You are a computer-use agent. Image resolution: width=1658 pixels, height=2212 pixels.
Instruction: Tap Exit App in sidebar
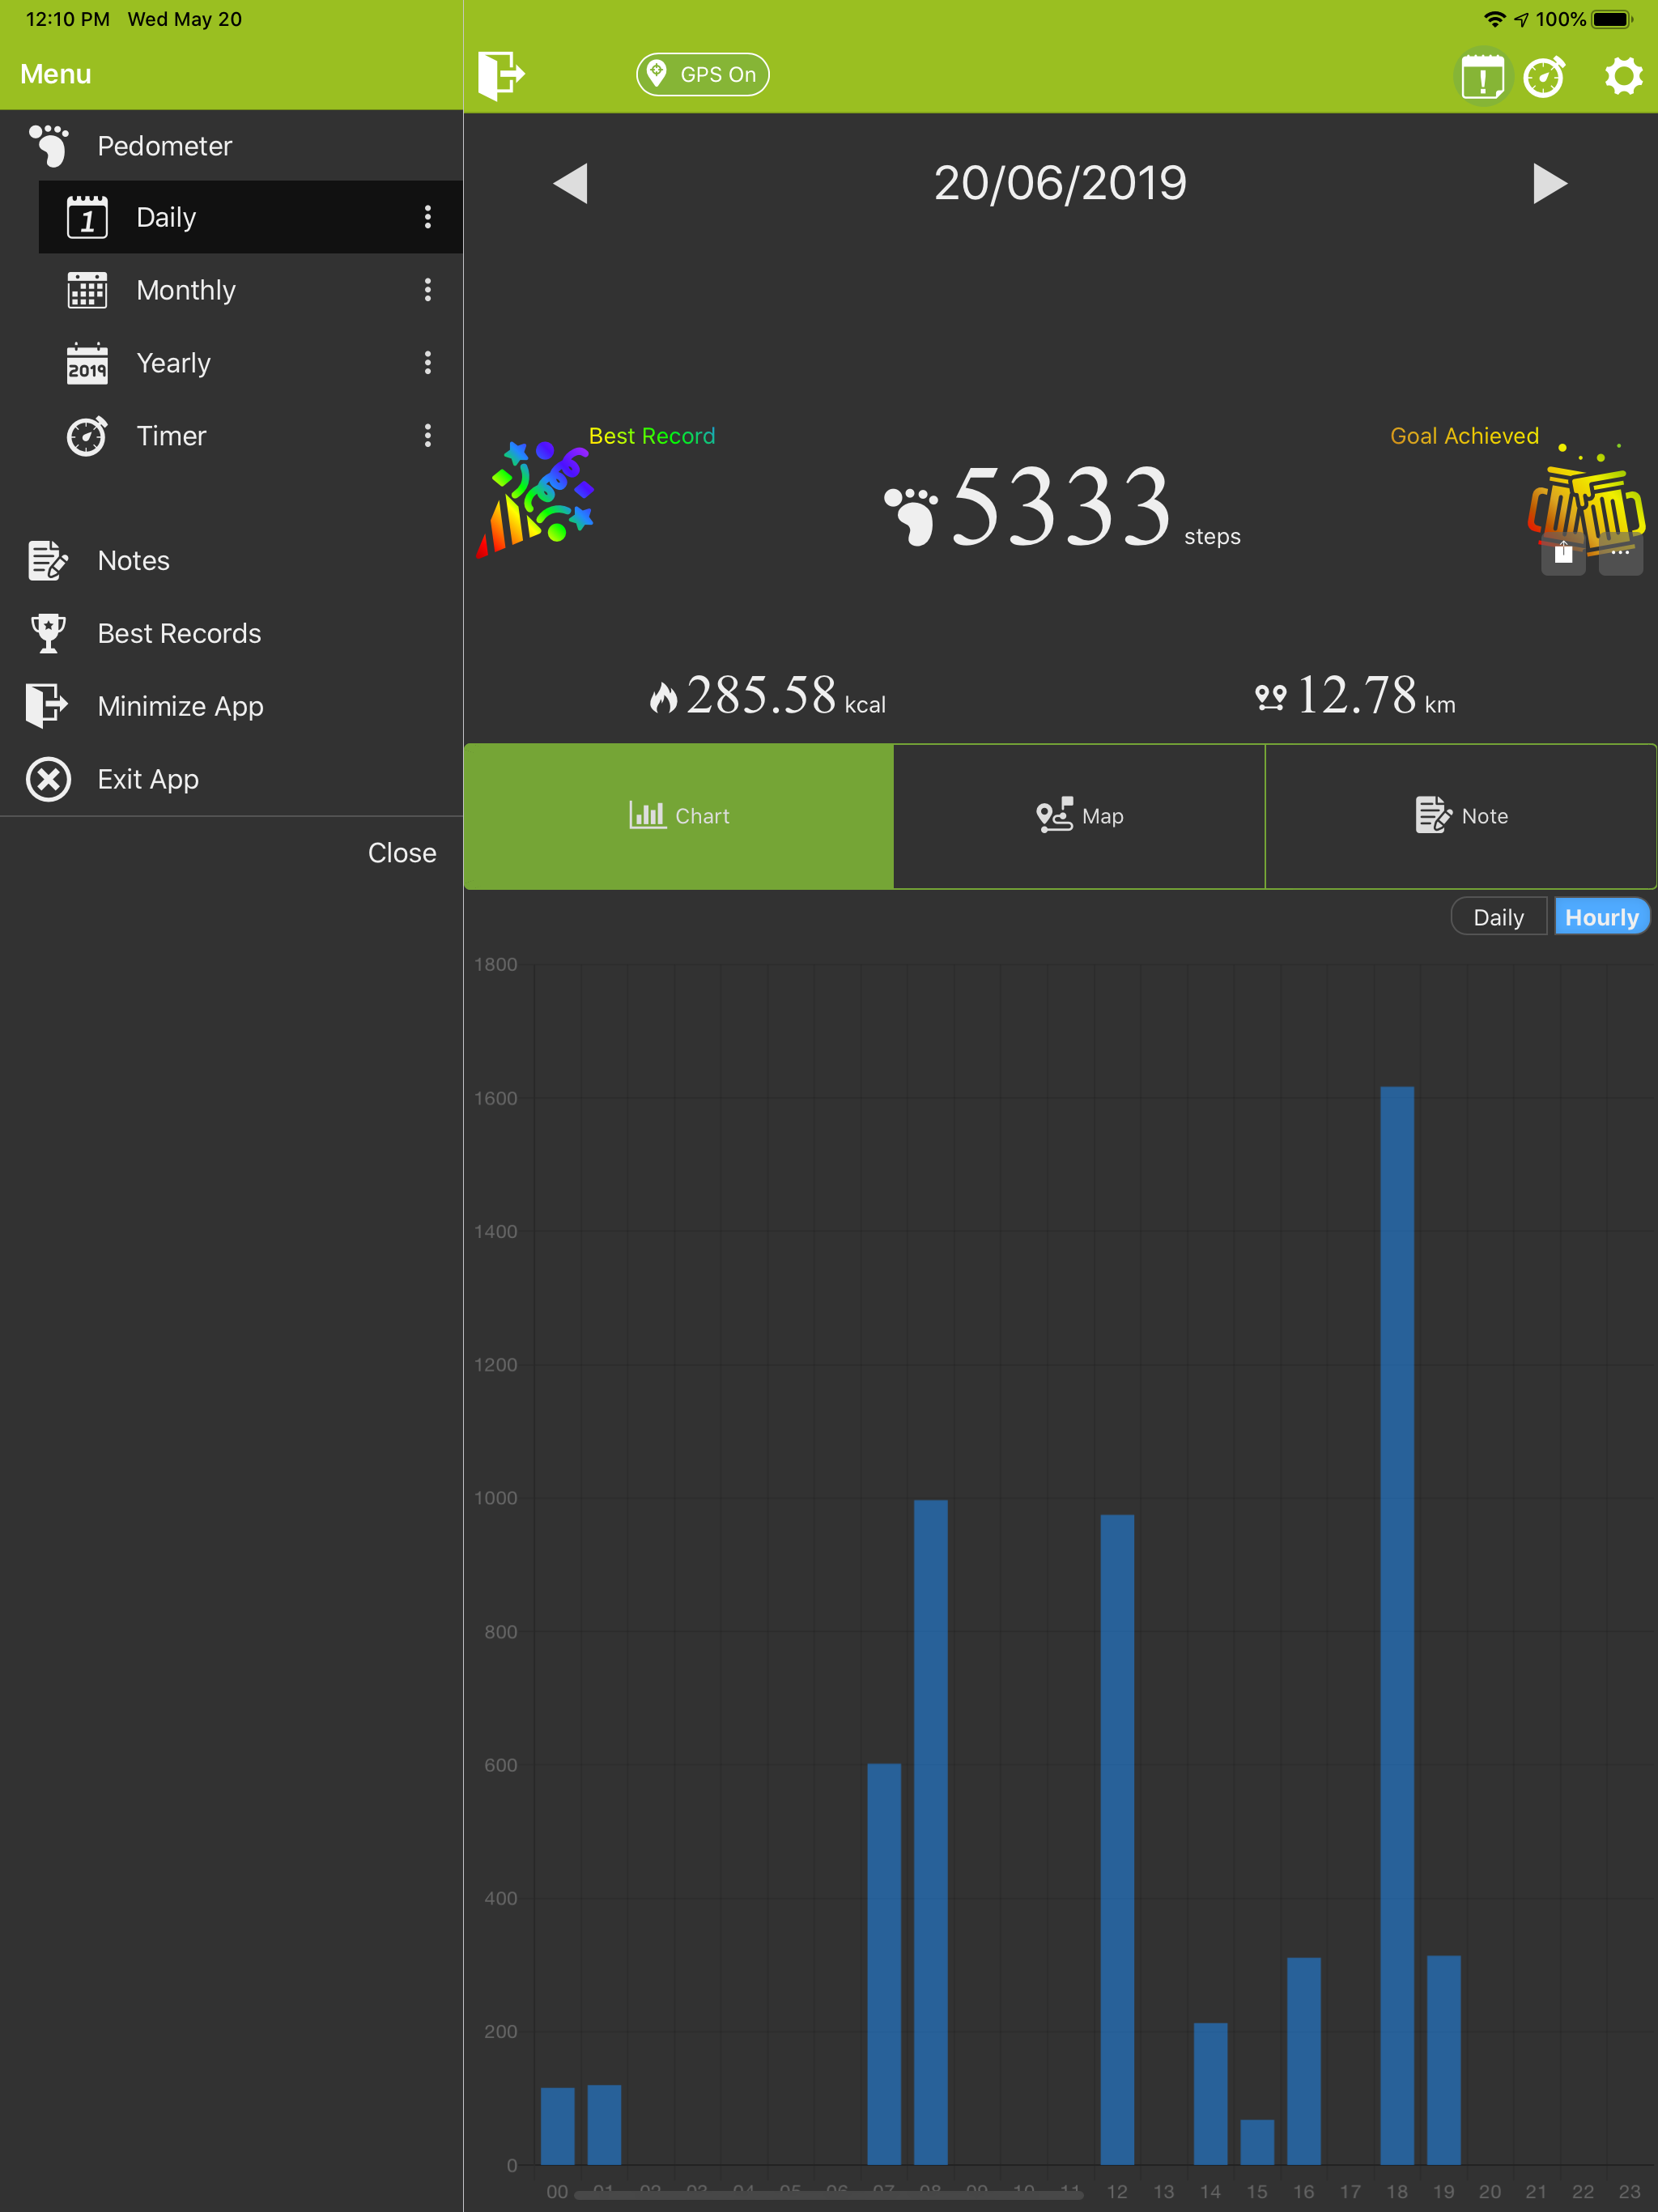click(147, 779)
